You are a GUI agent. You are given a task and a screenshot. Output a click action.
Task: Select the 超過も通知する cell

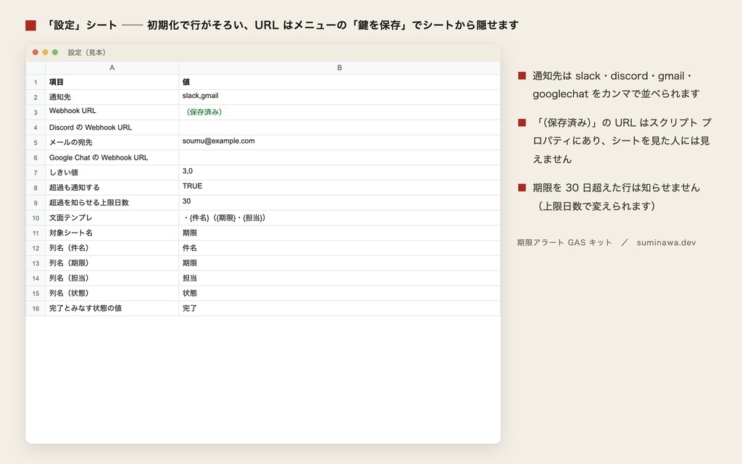pyautogui.click(x=112, y=188)
